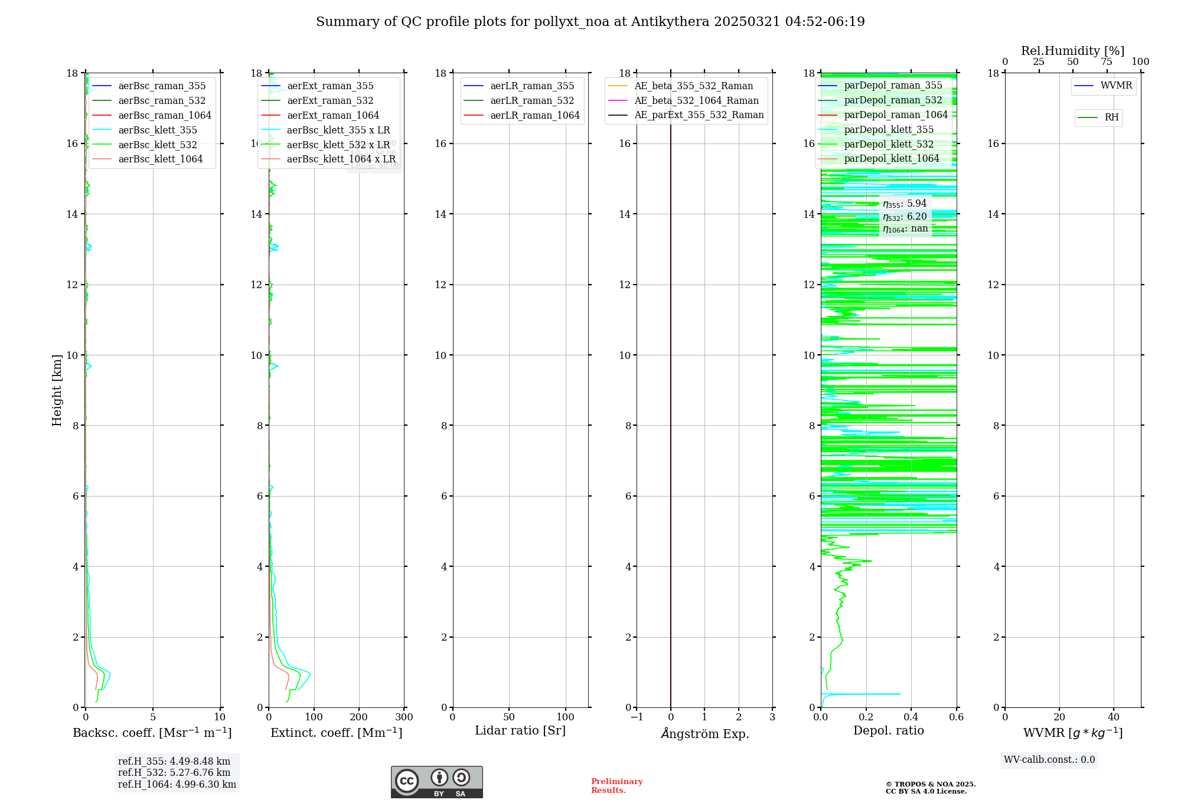Click the 'ref.H_1064: 4.99-6.30 km' text
Image resolution: width=1181 pixels, height=803 pixels.
click(177, 785)
